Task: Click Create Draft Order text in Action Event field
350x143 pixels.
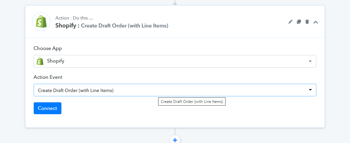Action: click(x=76, y=90)
